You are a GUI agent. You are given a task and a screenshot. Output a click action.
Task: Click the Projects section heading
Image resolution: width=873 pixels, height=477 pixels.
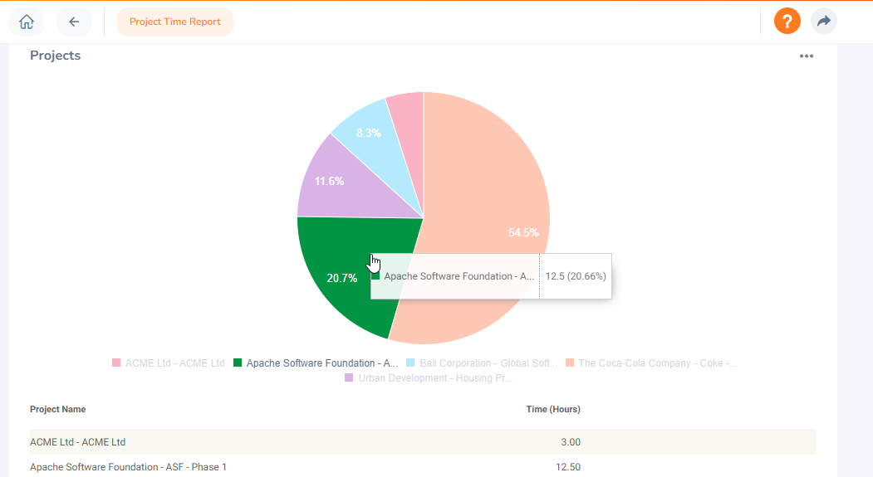55,56
